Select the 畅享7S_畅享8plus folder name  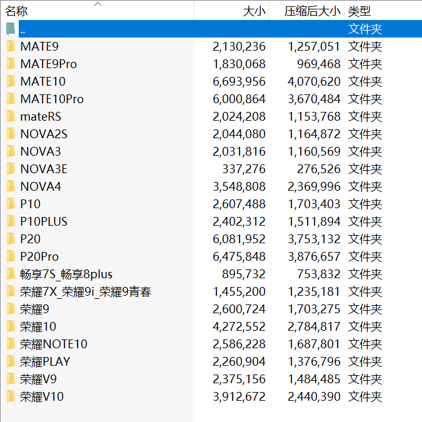click(x=66, y=274)
